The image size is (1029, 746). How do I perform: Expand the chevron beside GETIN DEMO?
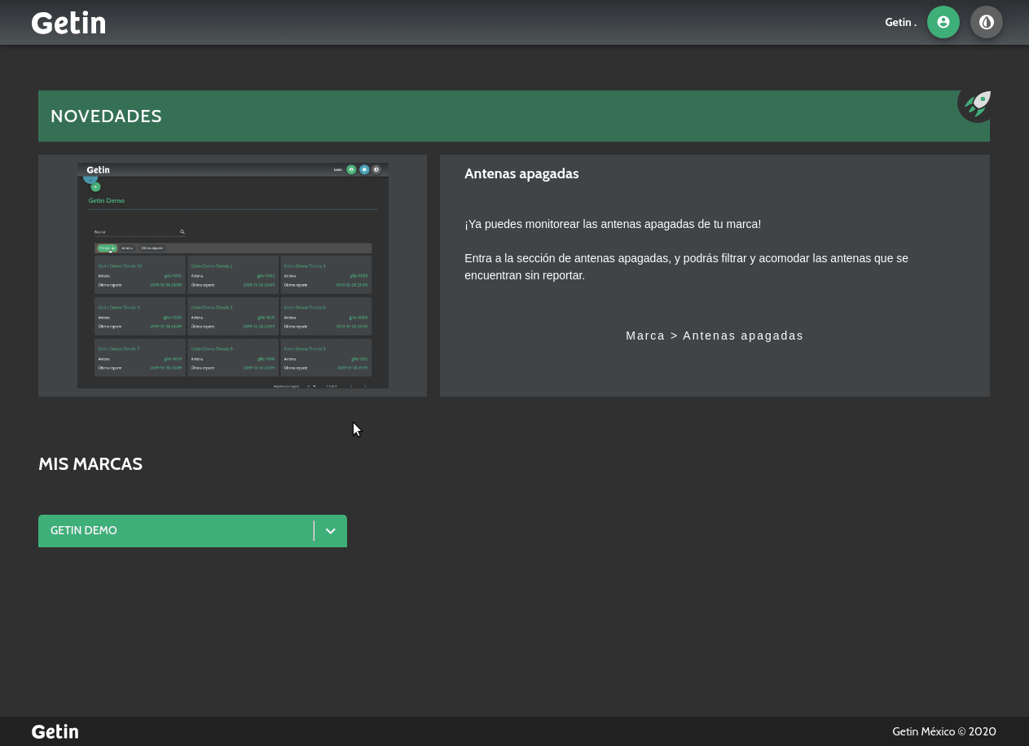330,531
